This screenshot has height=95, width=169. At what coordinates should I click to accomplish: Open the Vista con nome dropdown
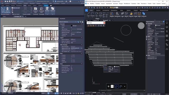[x=16, y=8]
